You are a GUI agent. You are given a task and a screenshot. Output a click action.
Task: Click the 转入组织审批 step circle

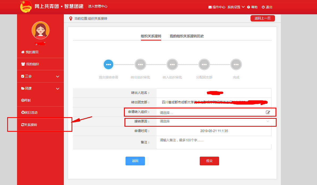(x=172, y=64)
